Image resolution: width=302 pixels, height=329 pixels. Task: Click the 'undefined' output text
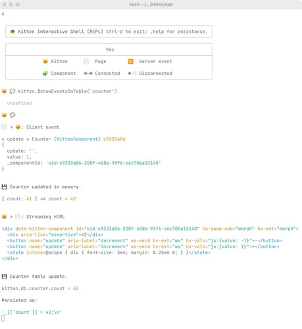click(19, 103)
